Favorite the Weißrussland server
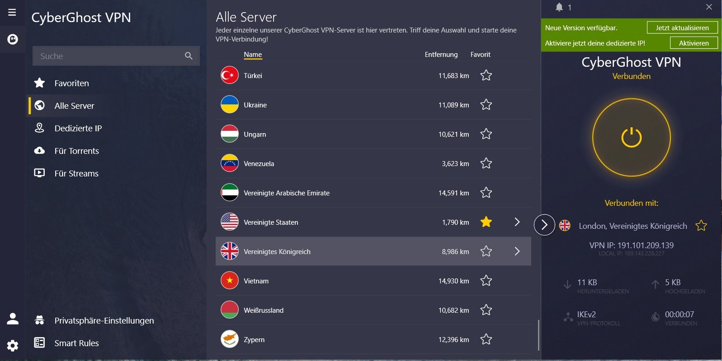 pyautogui.click(x=486, y=310)
